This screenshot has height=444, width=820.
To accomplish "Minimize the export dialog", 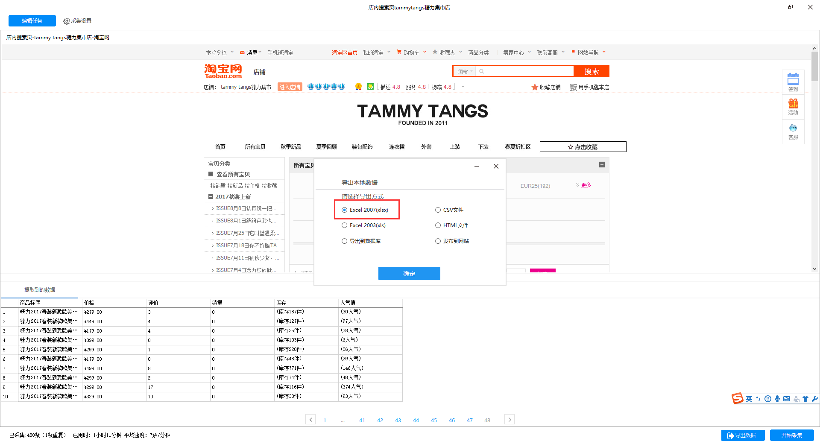I will pyautogui.click(x=477, y=166).
